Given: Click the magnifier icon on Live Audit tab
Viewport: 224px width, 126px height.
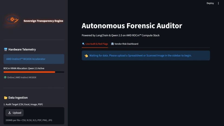Looking at the screenshot, I should point(83,44).
